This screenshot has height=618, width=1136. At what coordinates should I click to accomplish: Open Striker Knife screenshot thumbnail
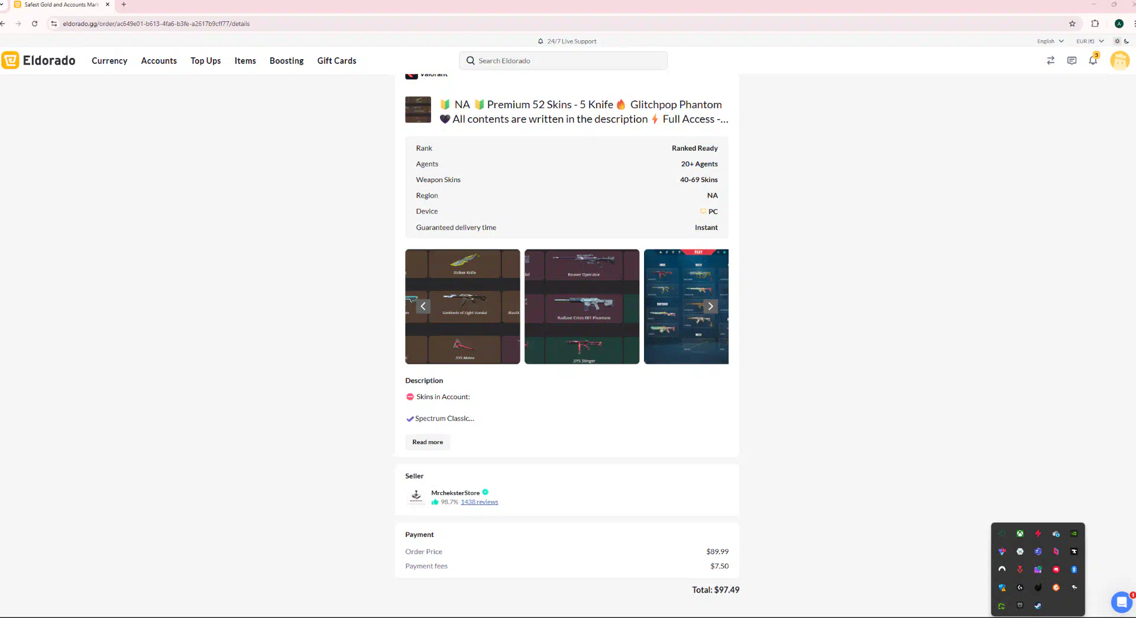coord(462,306)
